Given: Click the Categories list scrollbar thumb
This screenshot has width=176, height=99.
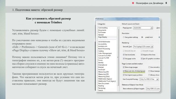Looking at the screenshot, I should coord(118,57).
